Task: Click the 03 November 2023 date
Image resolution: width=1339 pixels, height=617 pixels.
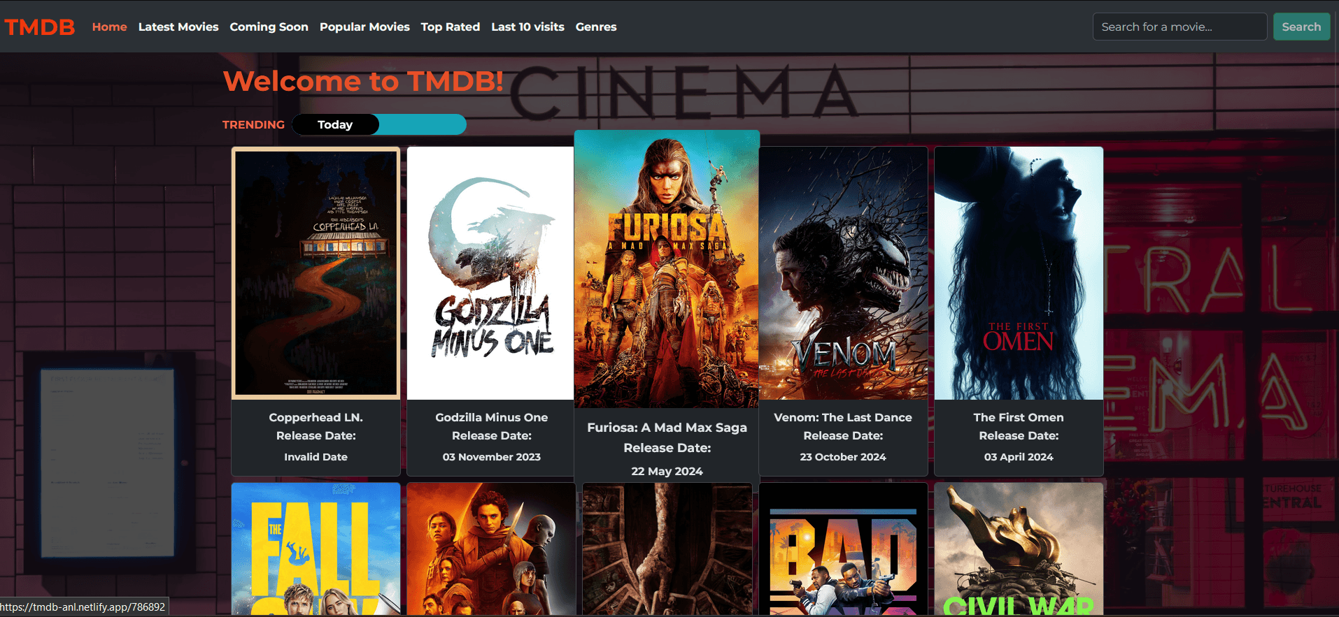Action: coord(492,457)
